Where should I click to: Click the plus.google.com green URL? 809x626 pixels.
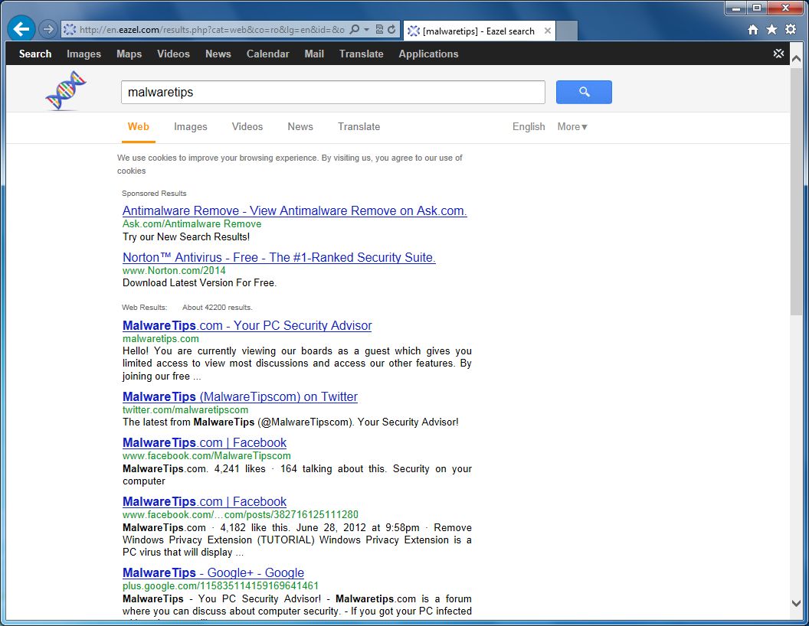pos(221,585)
